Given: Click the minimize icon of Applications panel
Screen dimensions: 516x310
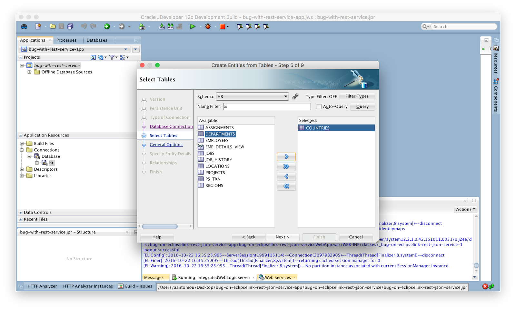Looking at the screenshot, I should pos(136,40).
